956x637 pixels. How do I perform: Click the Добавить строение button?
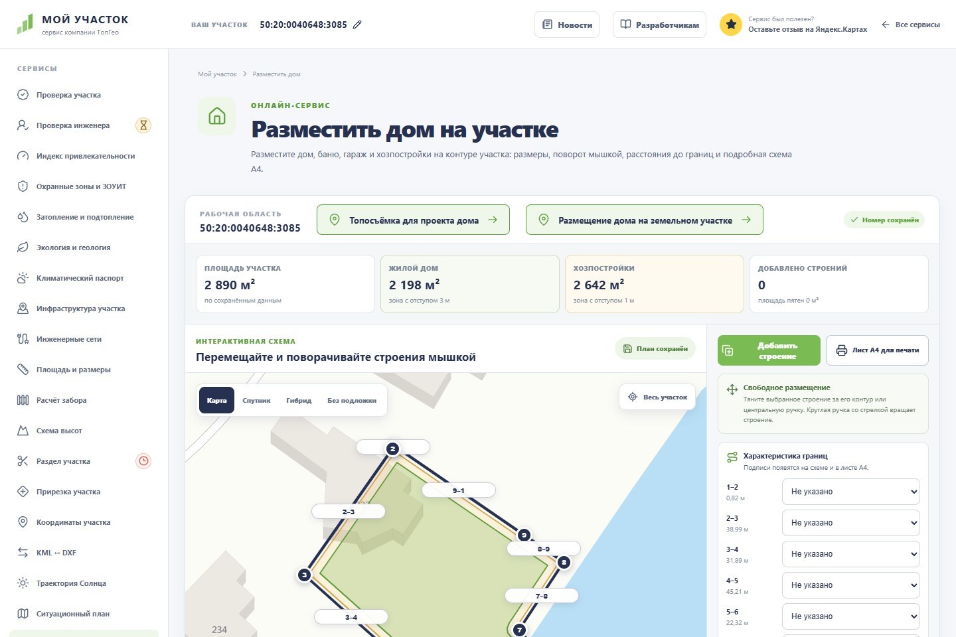tap(769, 350)
